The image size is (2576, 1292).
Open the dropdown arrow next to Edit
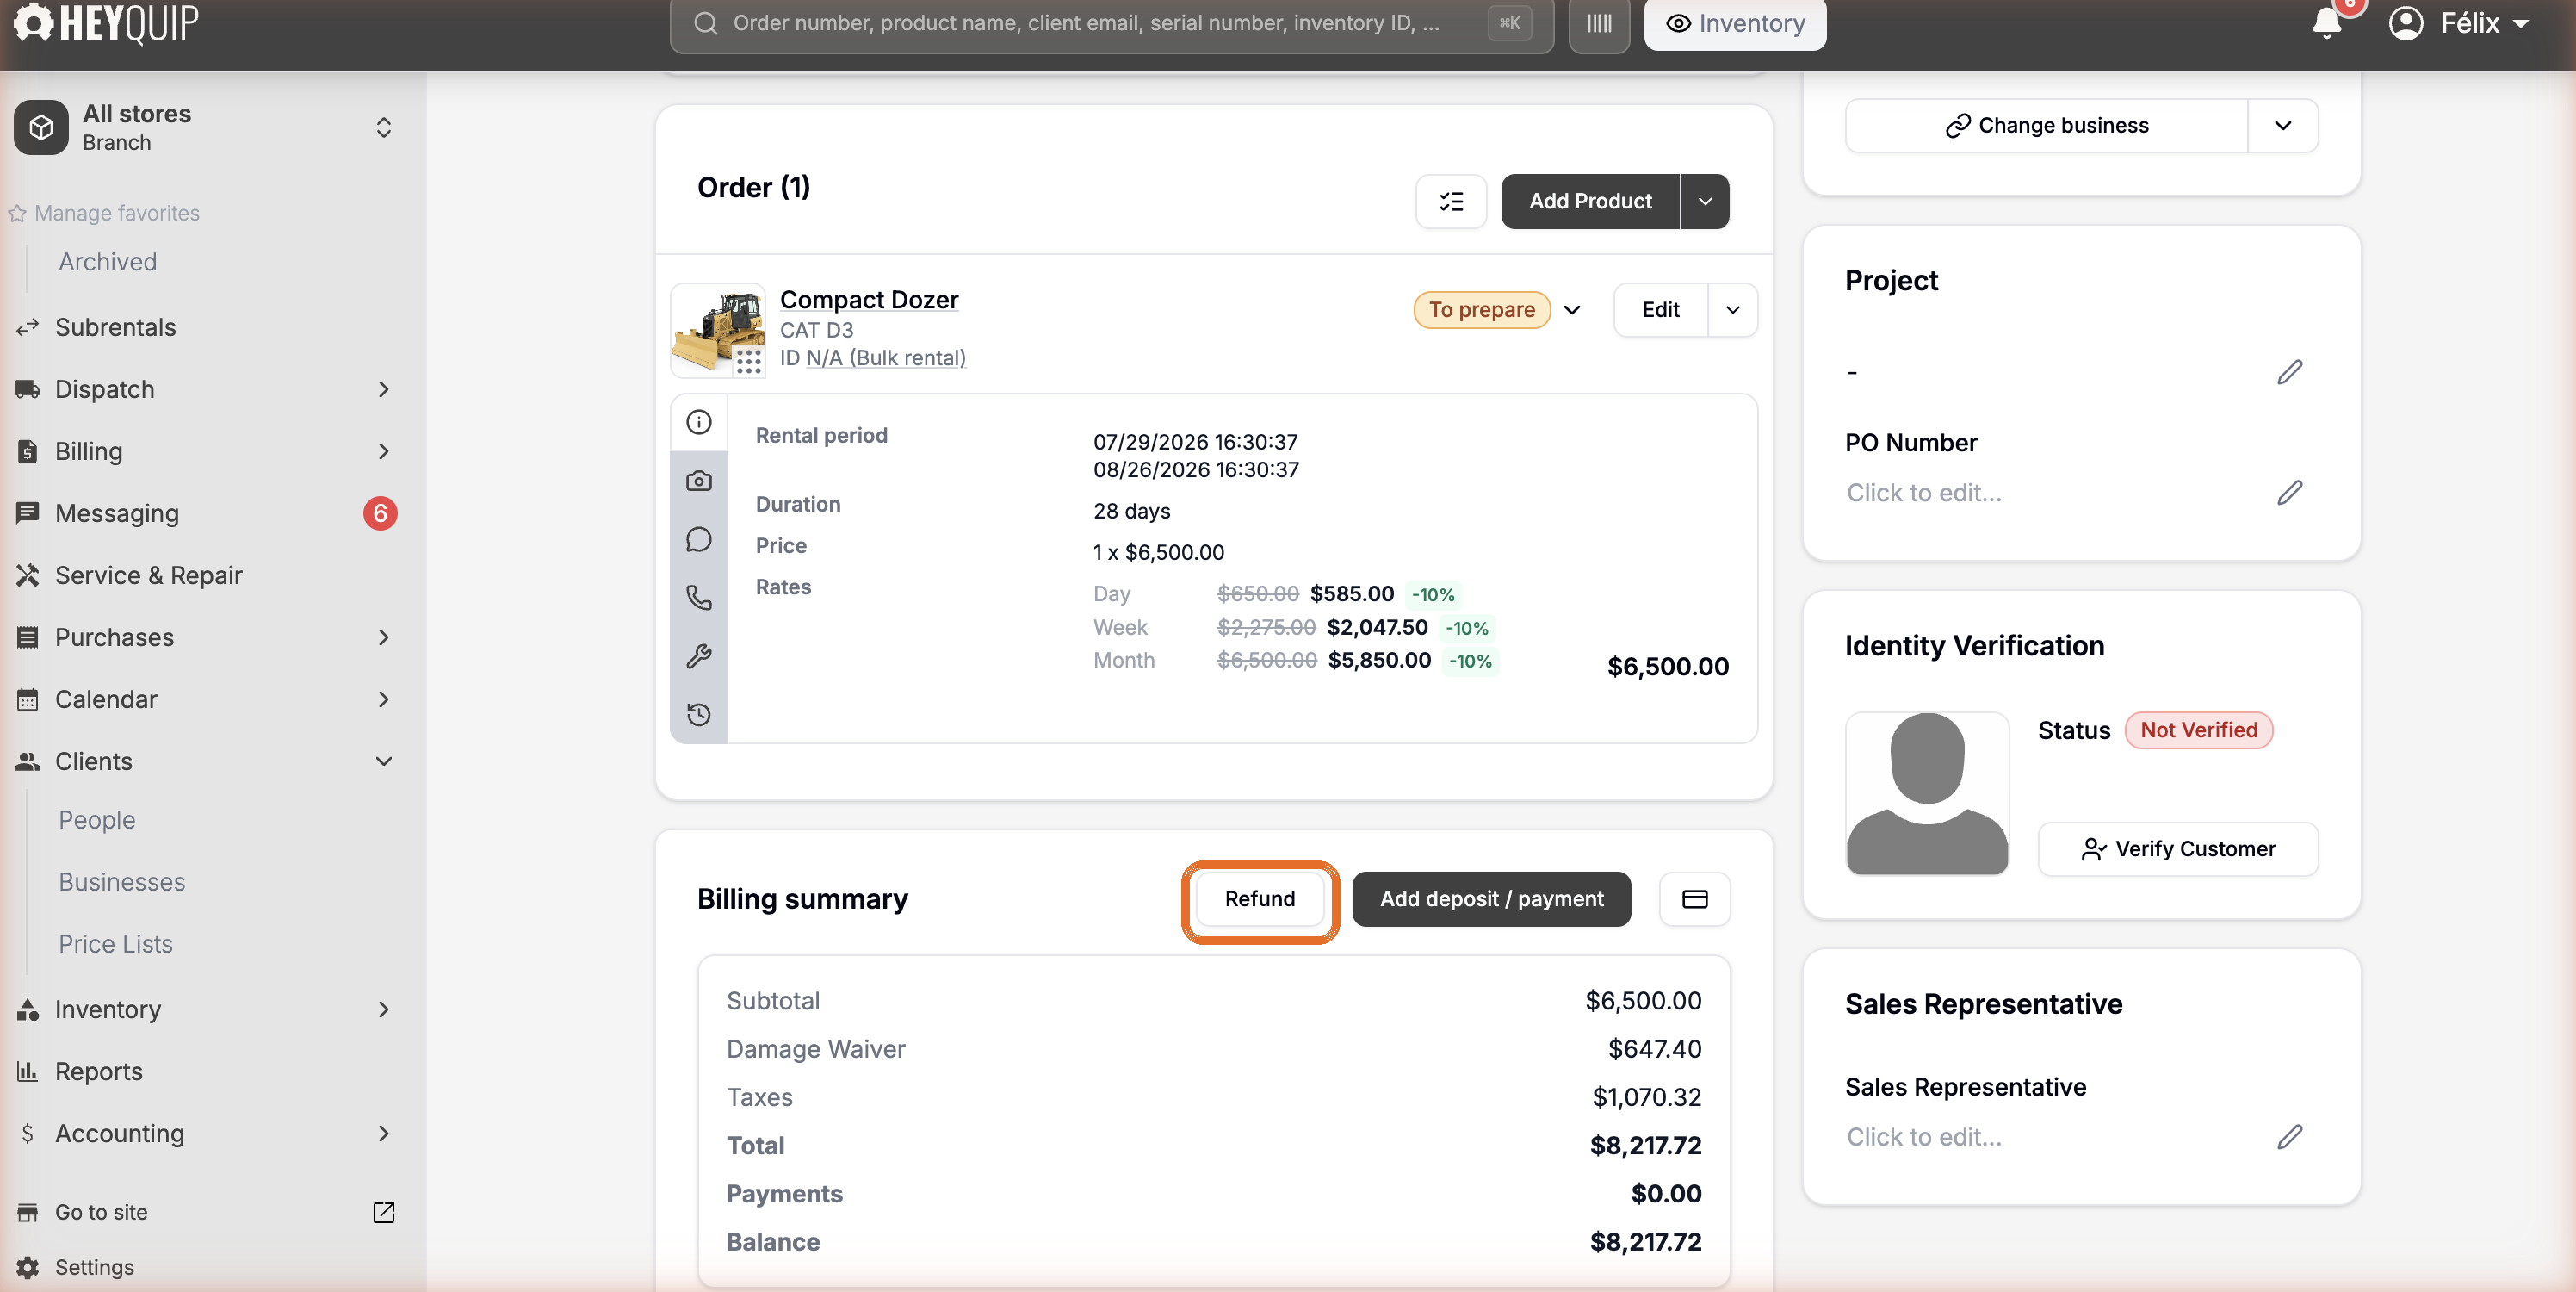1733,309
